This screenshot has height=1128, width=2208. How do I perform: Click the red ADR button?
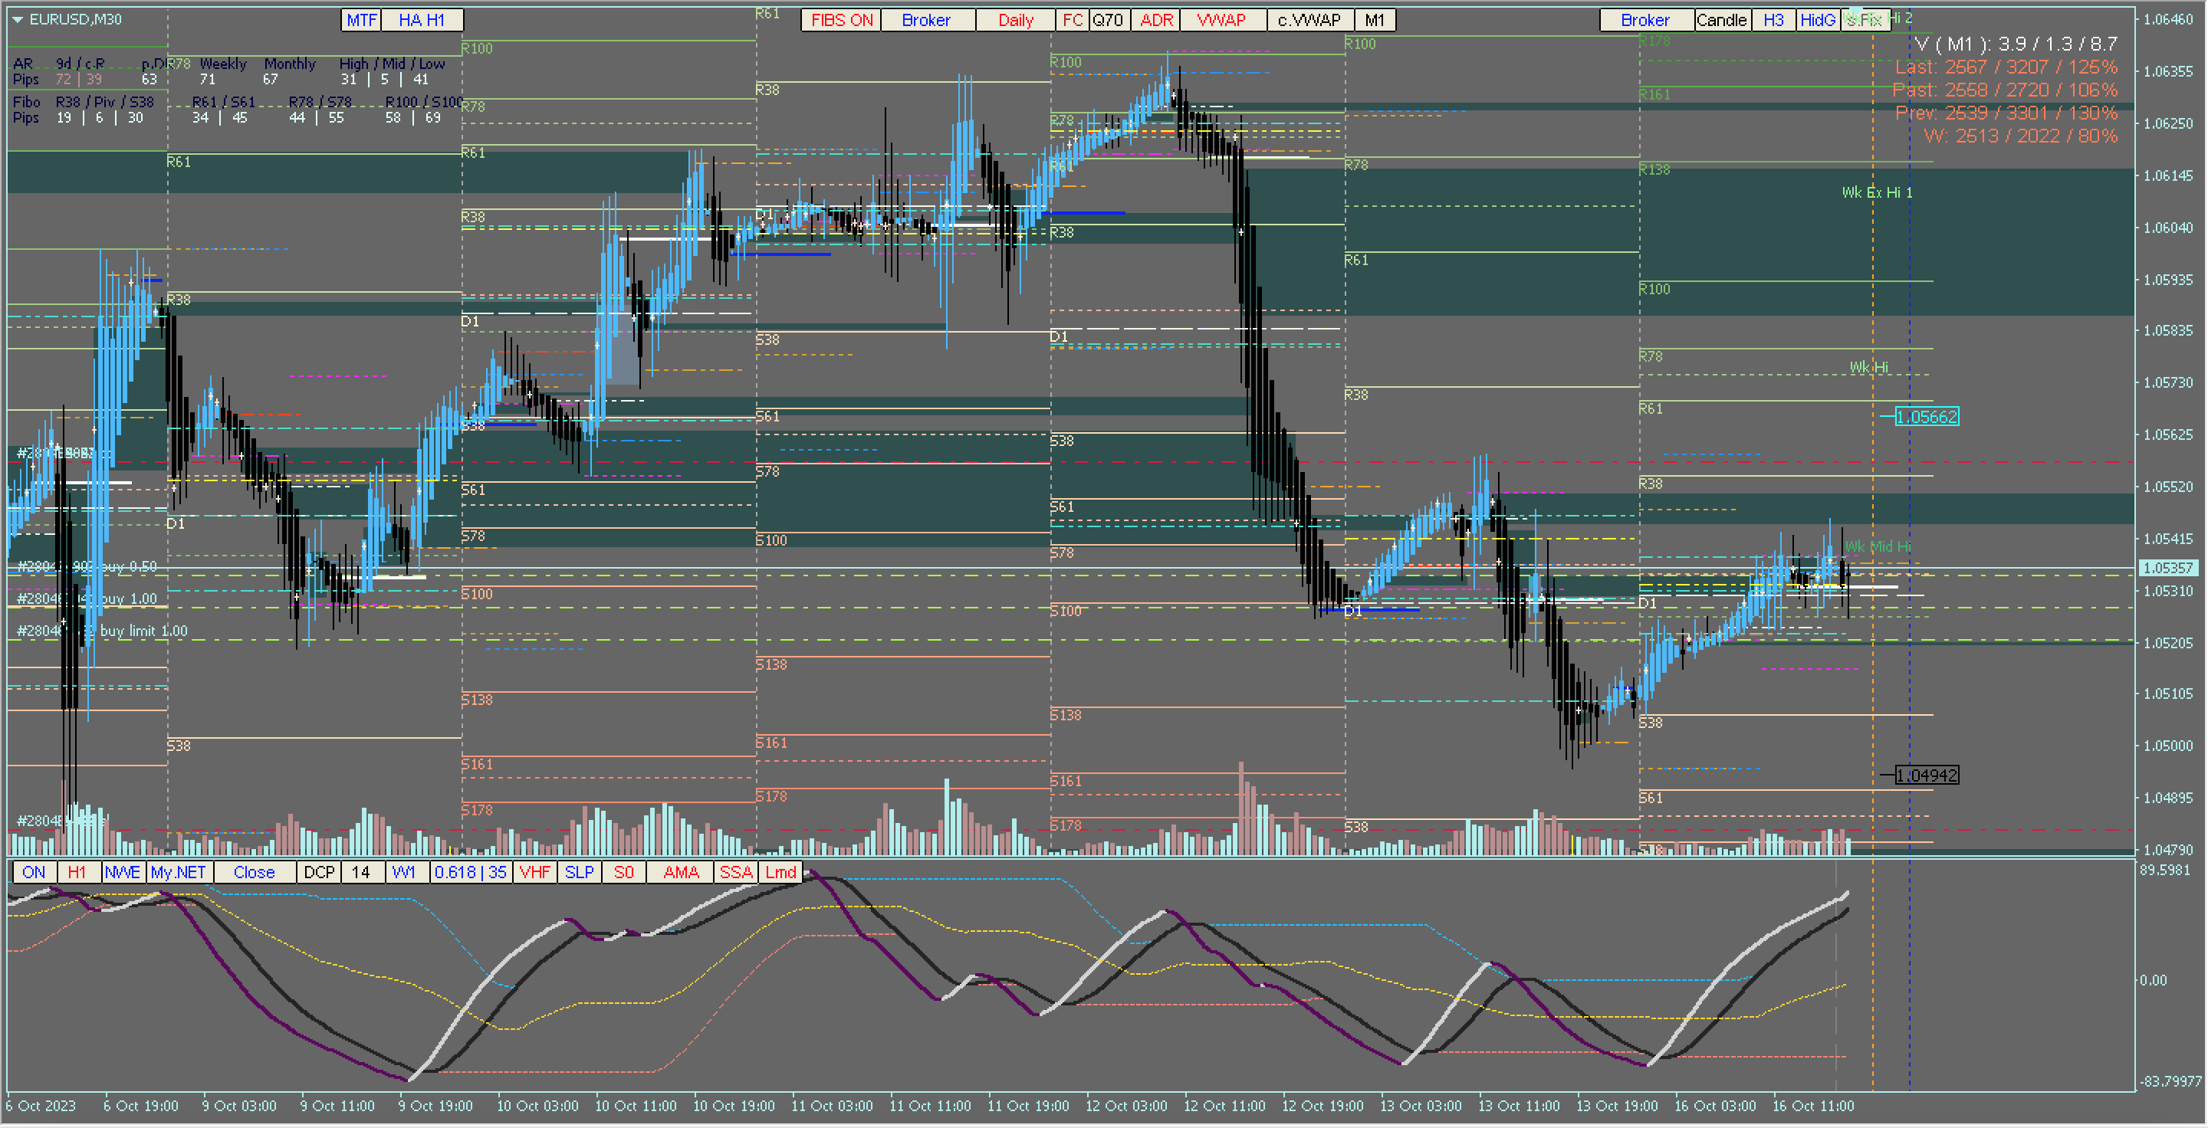pos(1155,20)
